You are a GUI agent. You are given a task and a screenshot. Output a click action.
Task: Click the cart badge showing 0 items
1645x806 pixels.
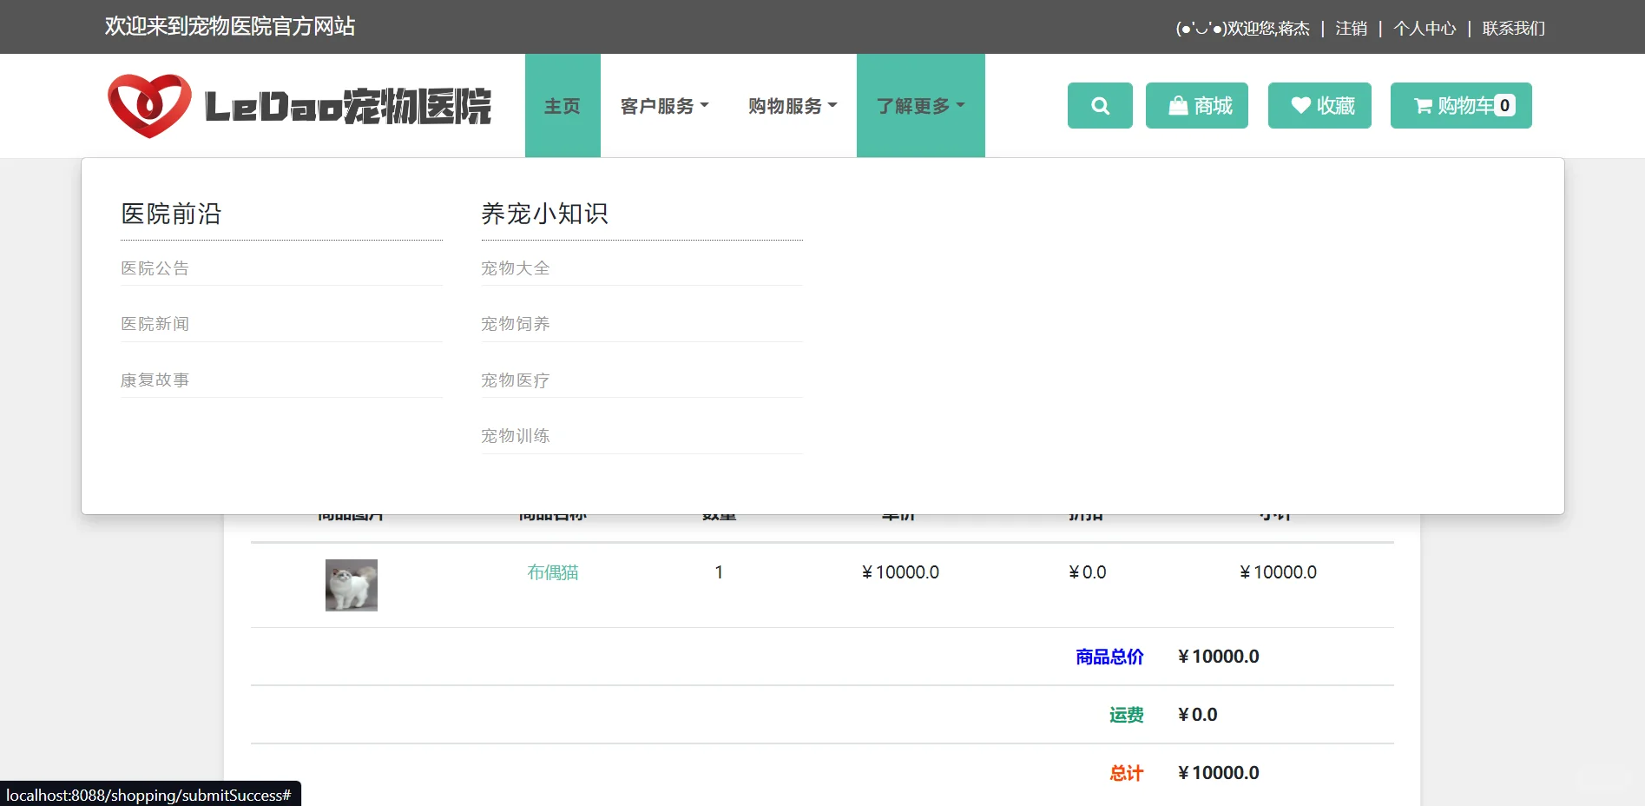pos(1505,104)
